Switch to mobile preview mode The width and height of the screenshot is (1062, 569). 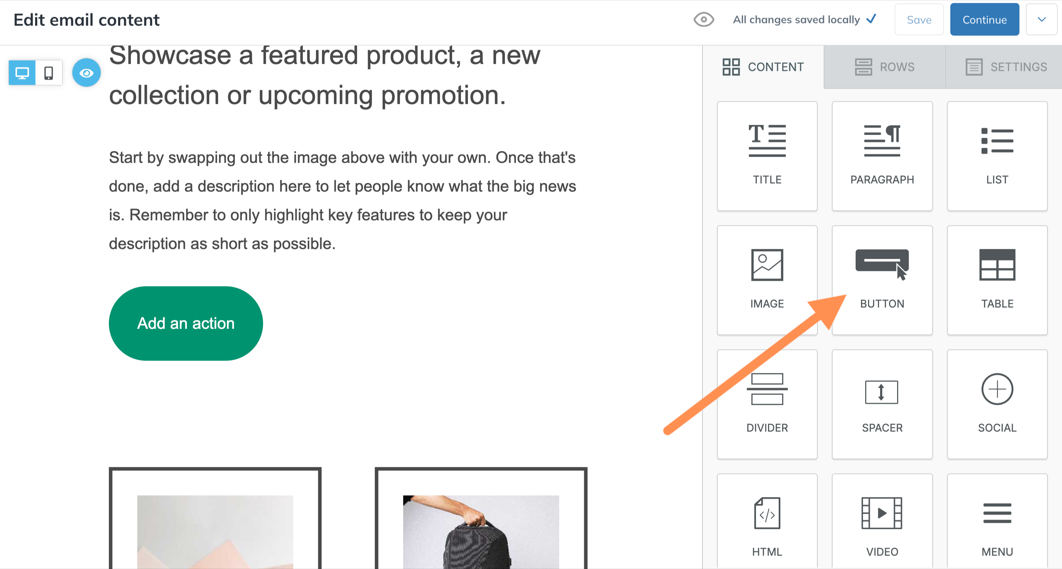coord(49,73)
